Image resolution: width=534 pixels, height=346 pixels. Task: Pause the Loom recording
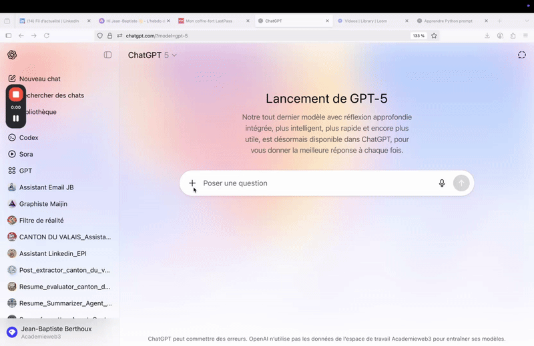click(x=15, y=119)
